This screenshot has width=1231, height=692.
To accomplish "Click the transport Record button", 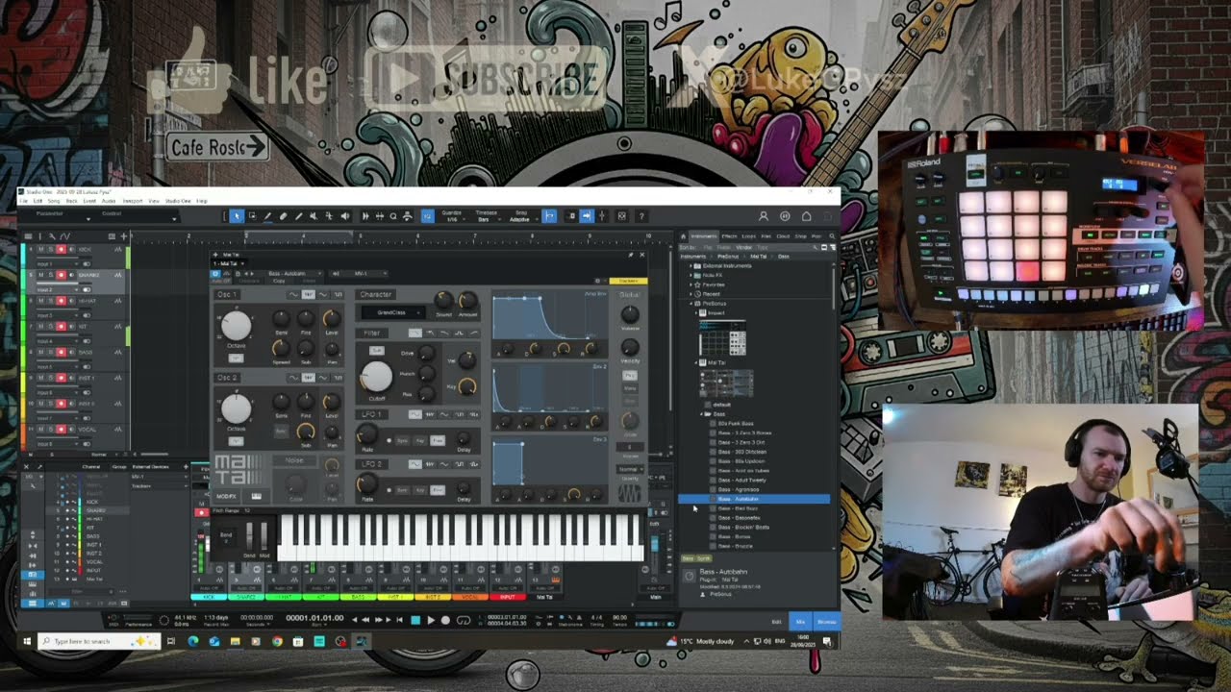I will coord(445,620).
